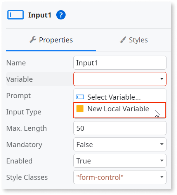Click the yellow square New Local Variable icon

click(80, 109)
